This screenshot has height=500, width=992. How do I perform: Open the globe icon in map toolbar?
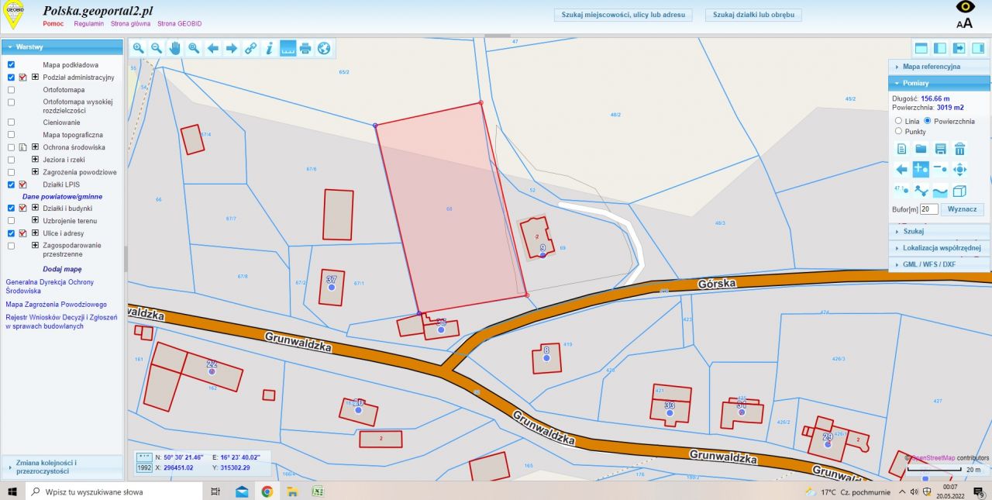click(324, 48)
